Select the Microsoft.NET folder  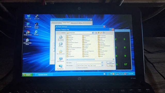point(87,44)
